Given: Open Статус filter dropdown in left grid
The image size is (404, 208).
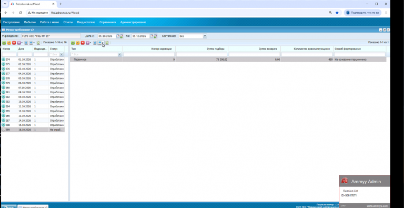Looking at the screenshot, I should [x=62, y=54].
